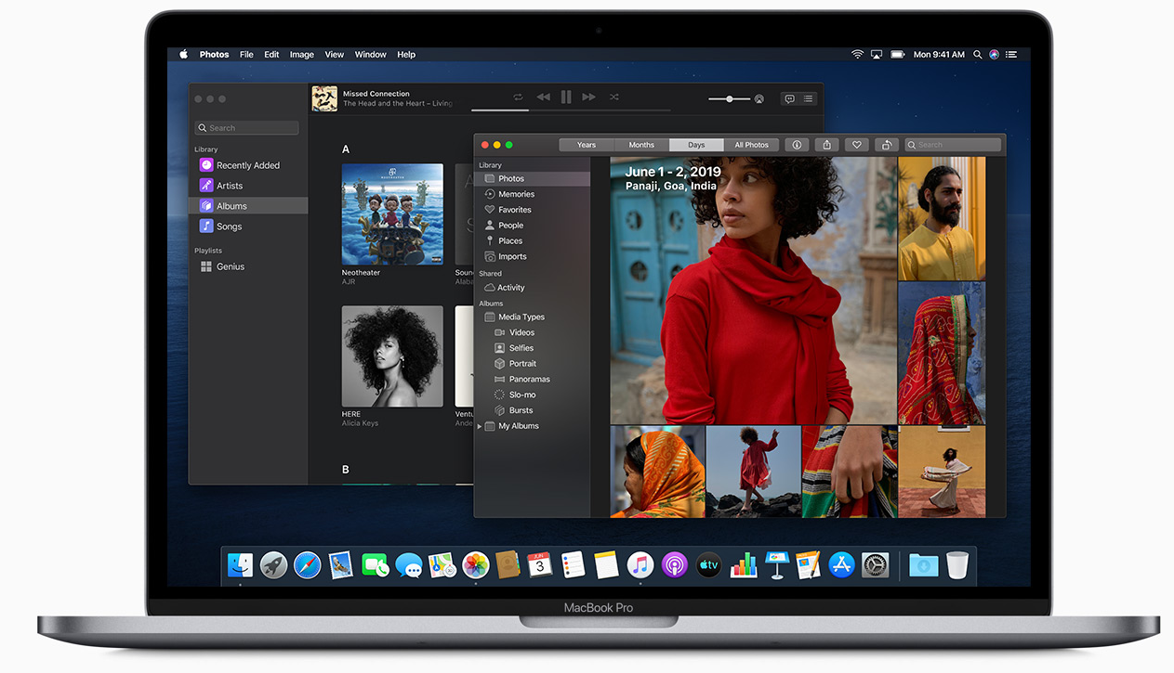Show the Up Next queue list
The width and height of the screenshot is (1174, 673).
point(809,98)
